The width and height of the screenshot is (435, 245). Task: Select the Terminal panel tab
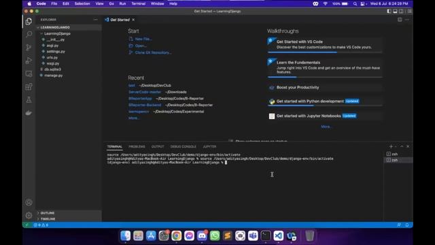[115, 146]
